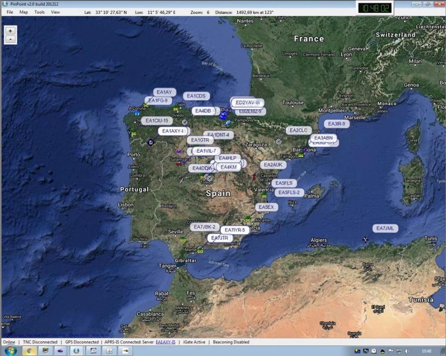Select the black D digipeater icon

150,142
